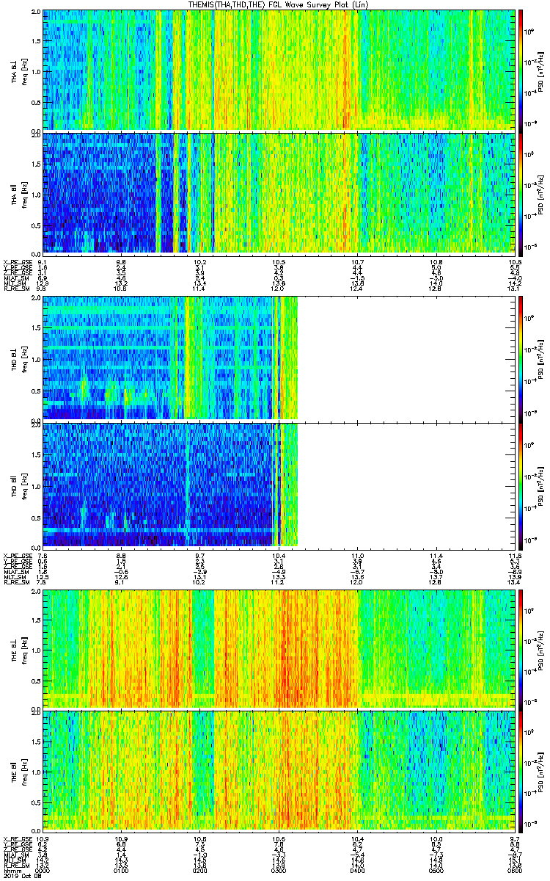Screen dimensions: 550x881
Task: Click the PSD color bar beside THE bottom panel
Action: coord(521,770)
